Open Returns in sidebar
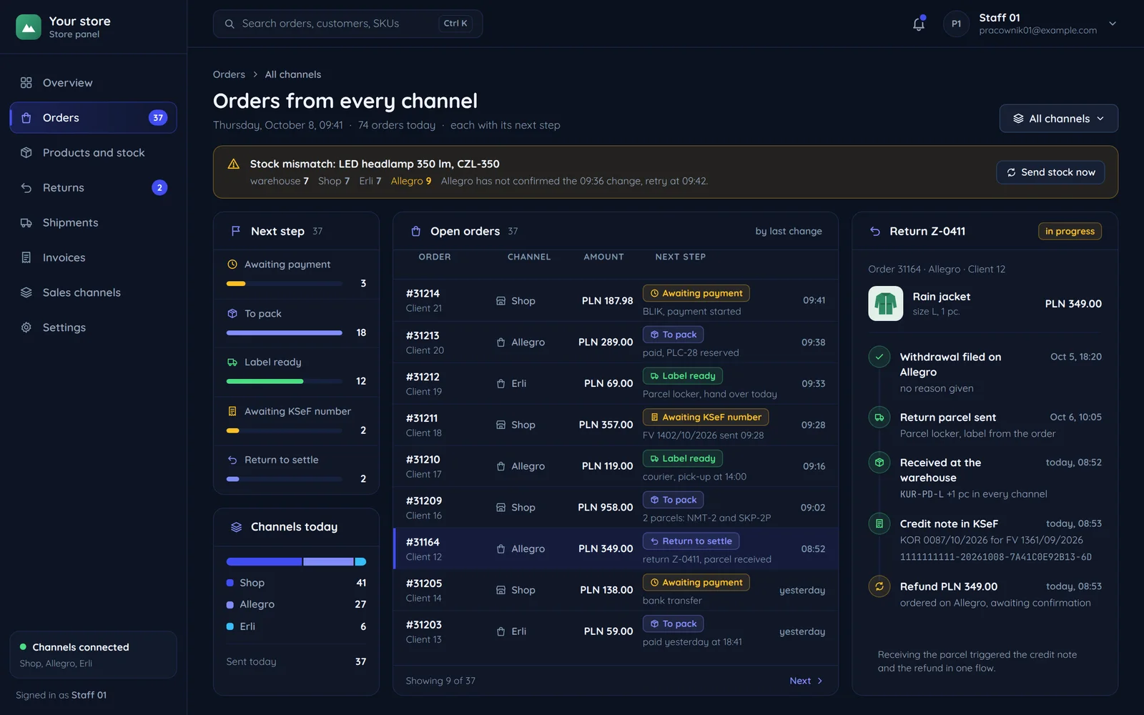Image resolution: width=1144 pixels, height=715 pixels. [93, 188]
